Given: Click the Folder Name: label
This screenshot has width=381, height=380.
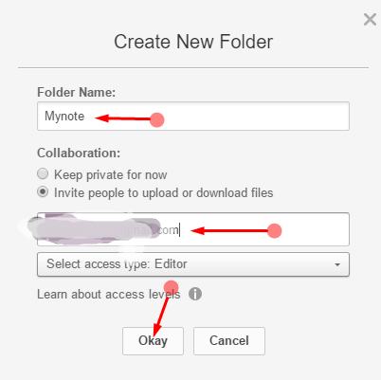Looking at the screenshot, I should [76, 92].
